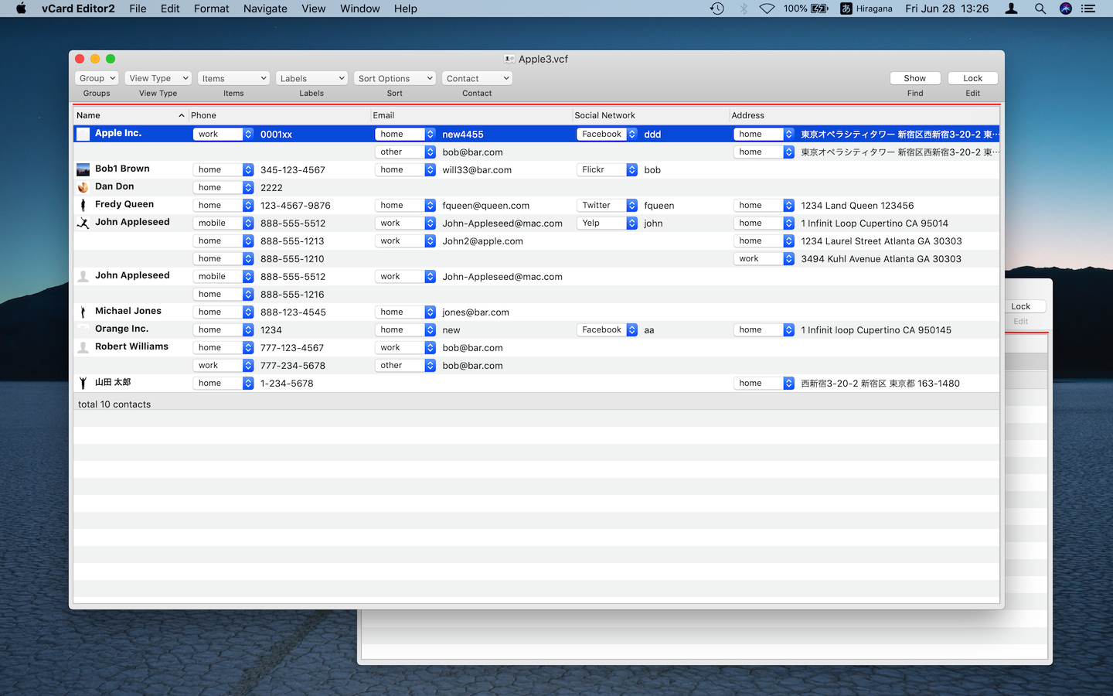Click the battery status icon
1113x696 pixels.
(819, 9)
